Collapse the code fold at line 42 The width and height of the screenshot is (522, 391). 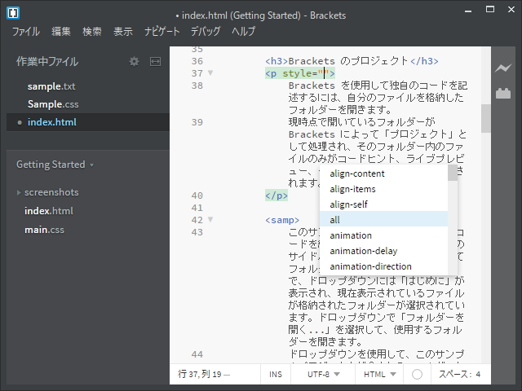210,219
